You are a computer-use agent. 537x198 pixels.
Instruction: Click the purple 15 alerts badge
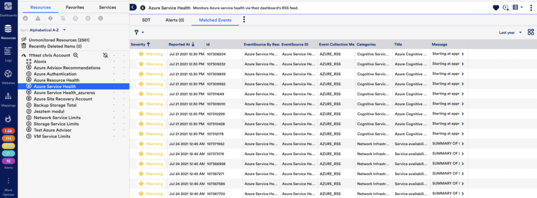(x=8, y=161)
